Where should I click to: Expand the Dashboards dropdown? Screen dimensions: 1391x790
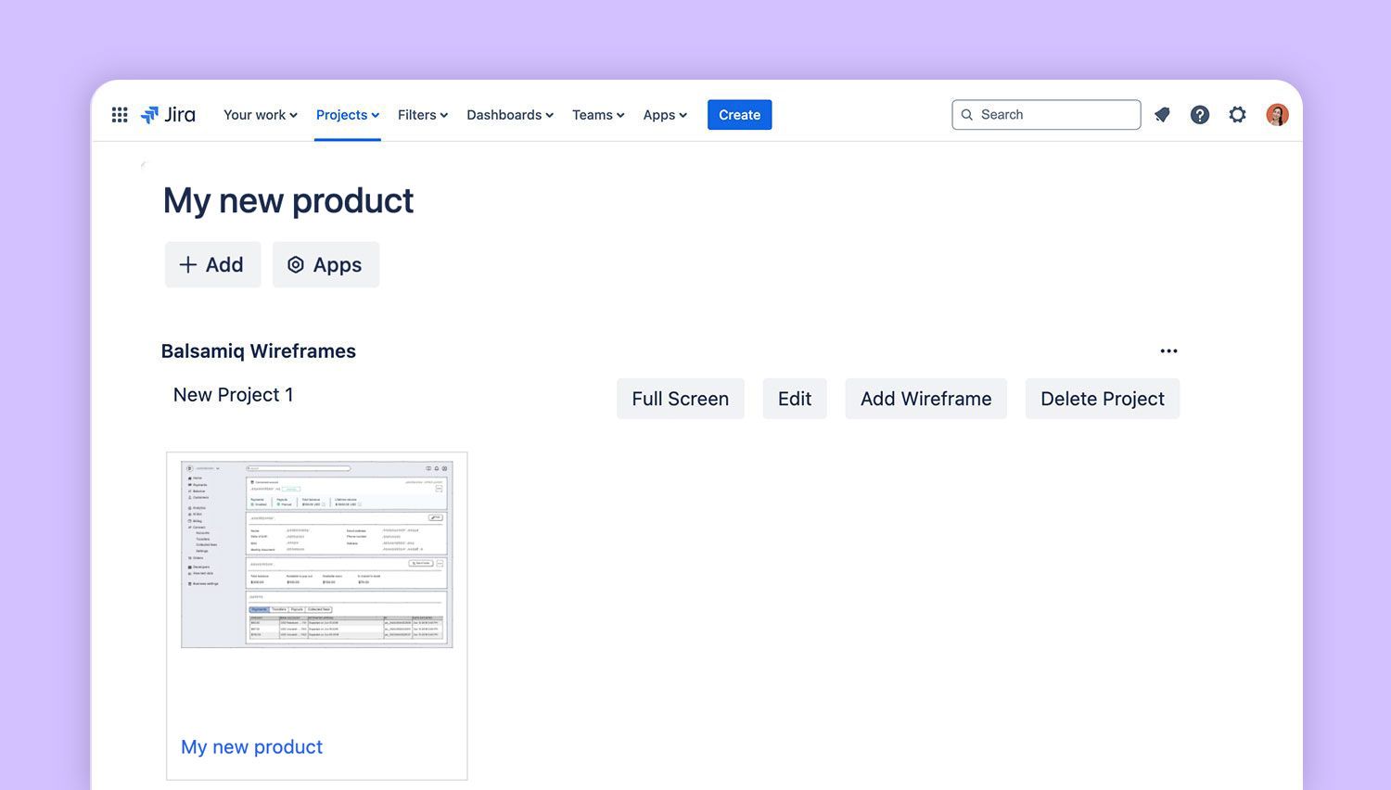click(509, 115)
